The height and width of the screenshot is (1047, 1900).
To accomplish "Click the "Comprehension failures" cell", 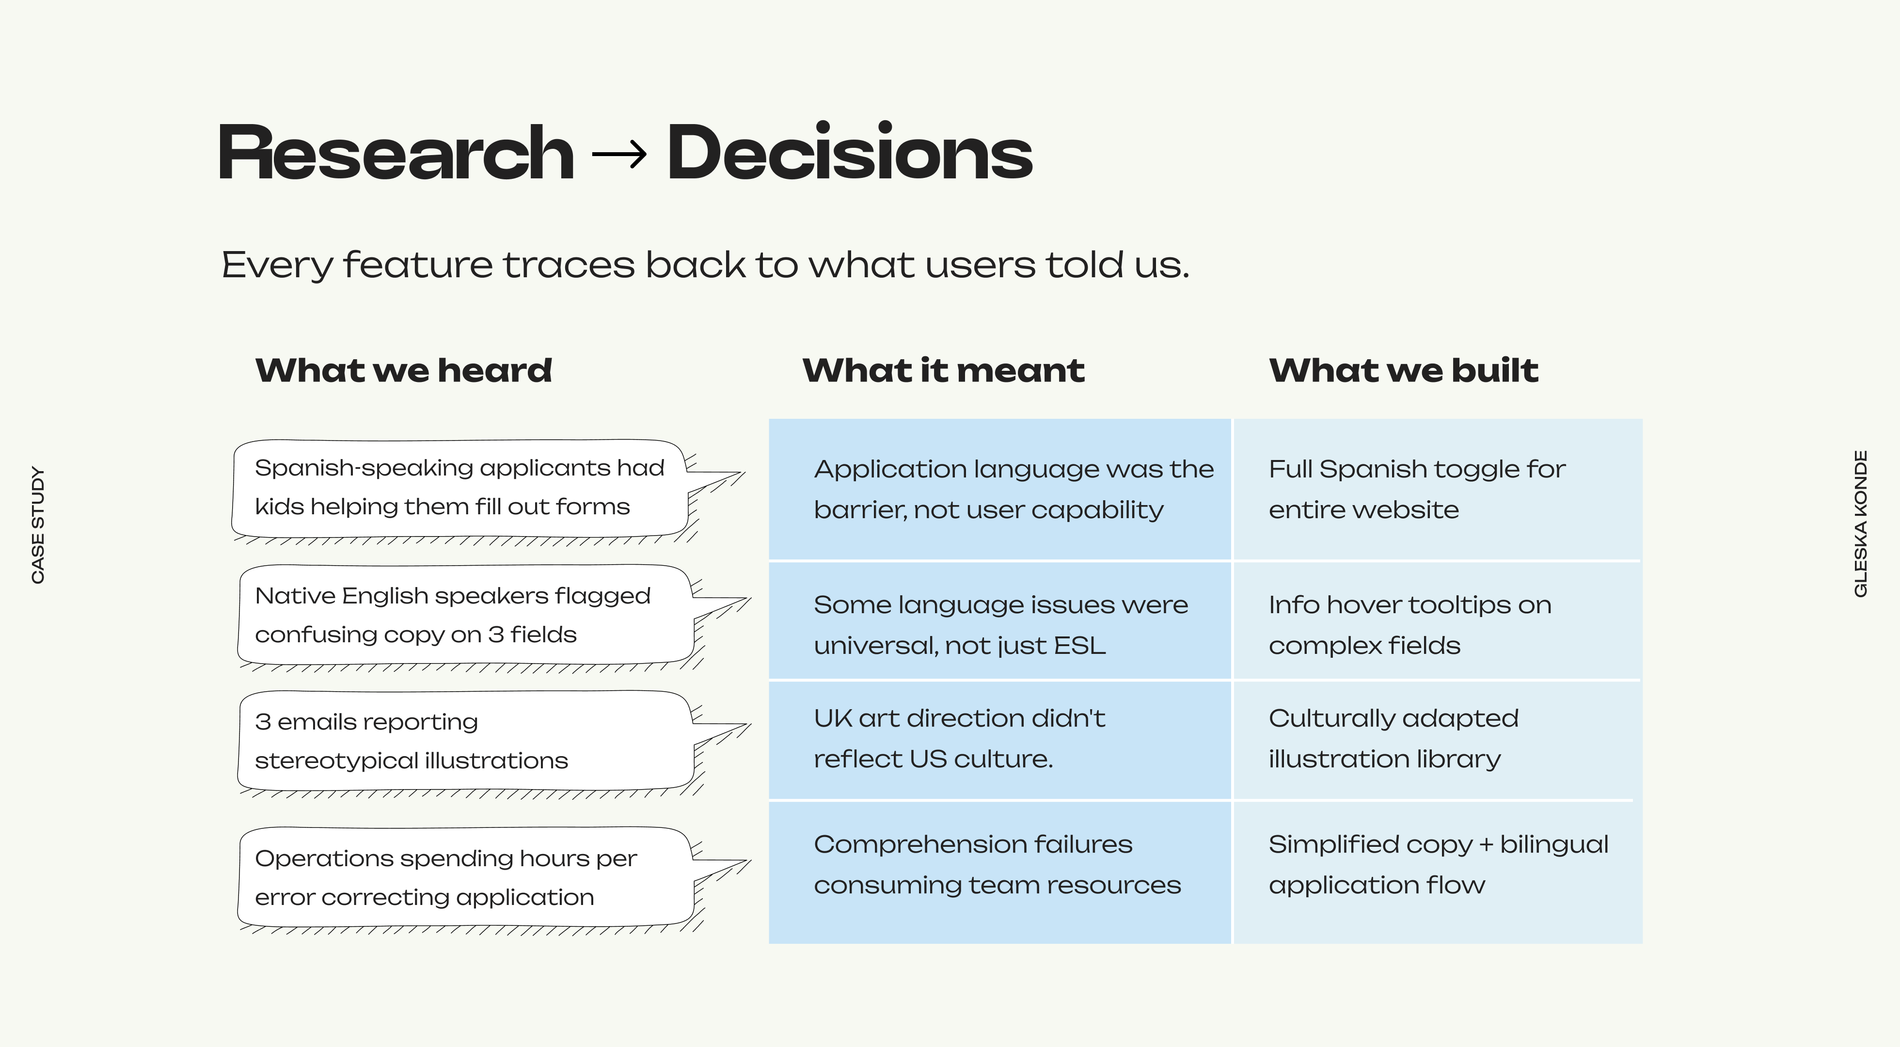I will (999, 865).
